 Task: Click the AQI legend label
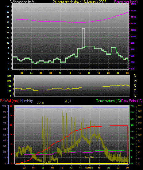pos(68,101)
